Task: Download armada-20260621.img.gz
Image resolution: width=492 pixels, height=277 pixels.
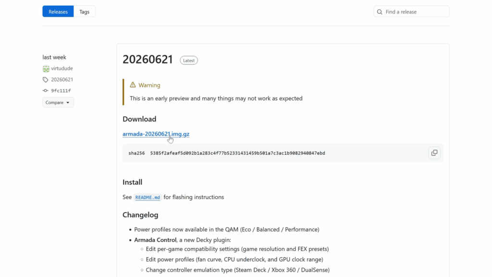Action: (x=156, y=134)
